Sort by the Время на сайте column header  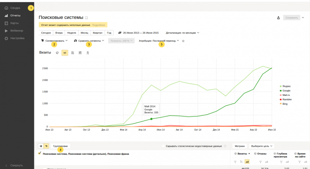[x=300, y=155]
